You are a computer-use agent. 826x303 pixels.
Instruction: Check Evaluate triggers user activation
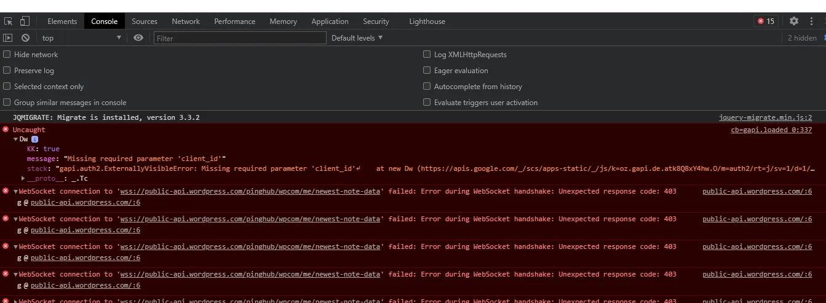click(427, 102)
